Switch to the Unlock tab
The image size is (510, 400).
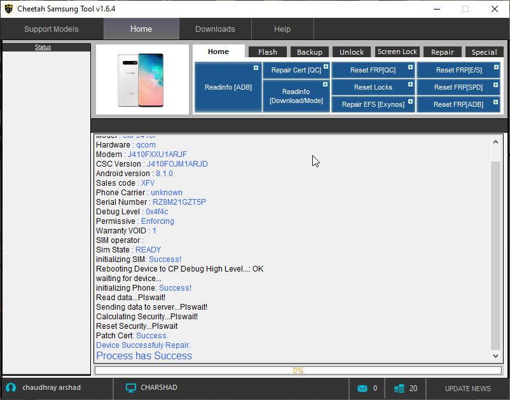pos(352,52)
